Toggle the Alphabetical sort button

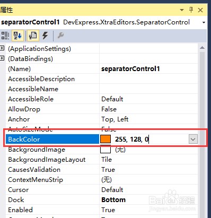coord(17,36)
